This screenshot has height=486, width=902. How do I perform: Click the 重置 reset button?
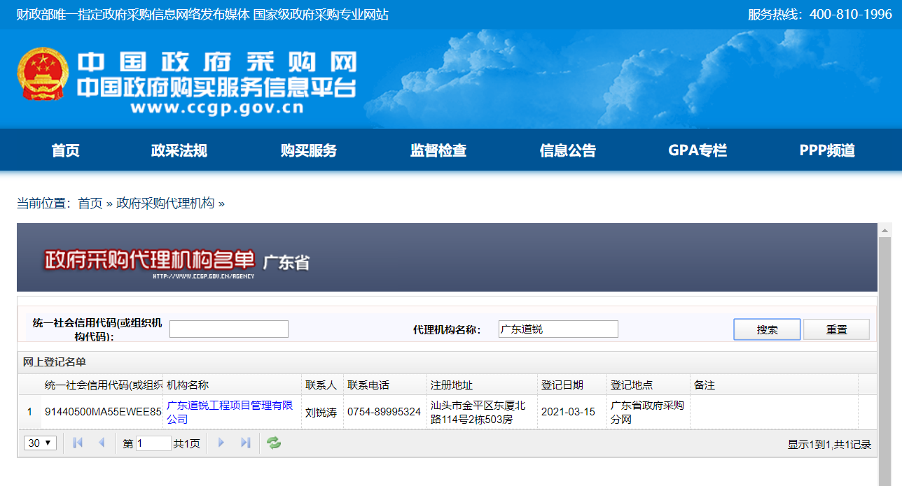(836, 329)
